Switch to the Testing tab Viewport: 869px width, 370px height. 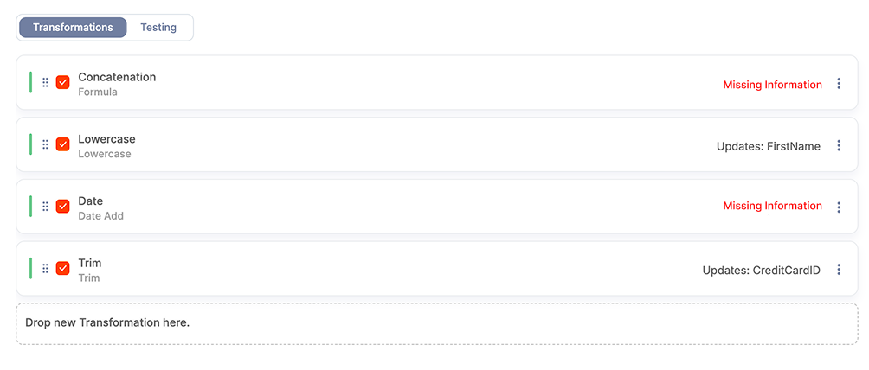(x=158, y=28)
